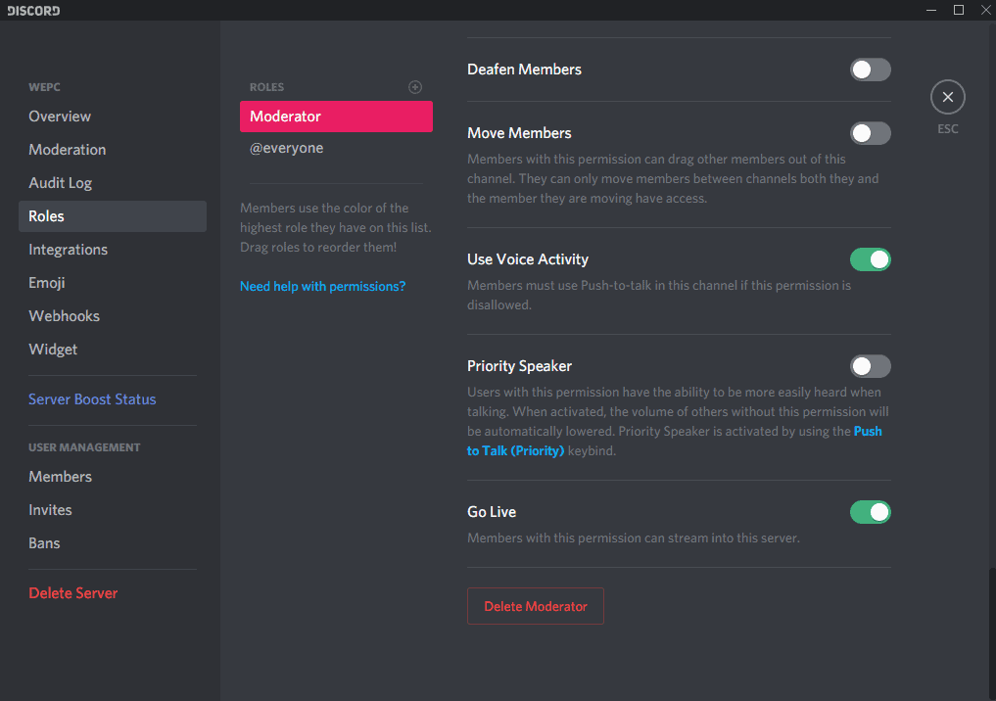
Task: Click the ROLES list heading
Action: (x=266, y=87)
